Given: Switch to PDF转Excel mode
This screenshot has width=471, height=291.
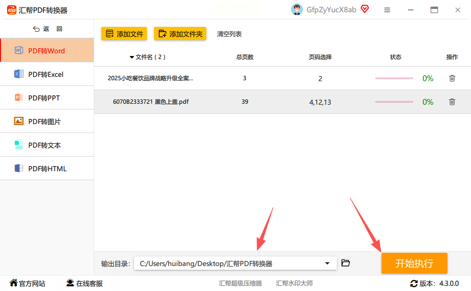Looking at the screenshot, I should point(47,74).
